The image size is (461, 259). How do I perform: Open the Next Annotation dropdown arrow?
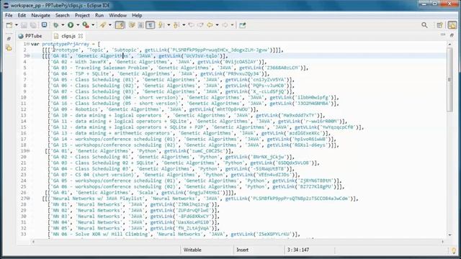pos(169,25)
